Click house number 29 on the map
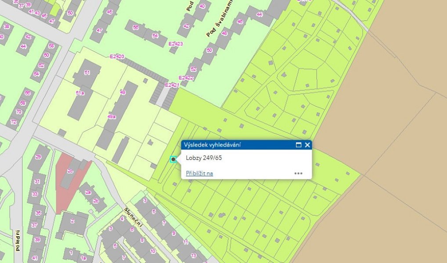 click(x=38, y=156)
